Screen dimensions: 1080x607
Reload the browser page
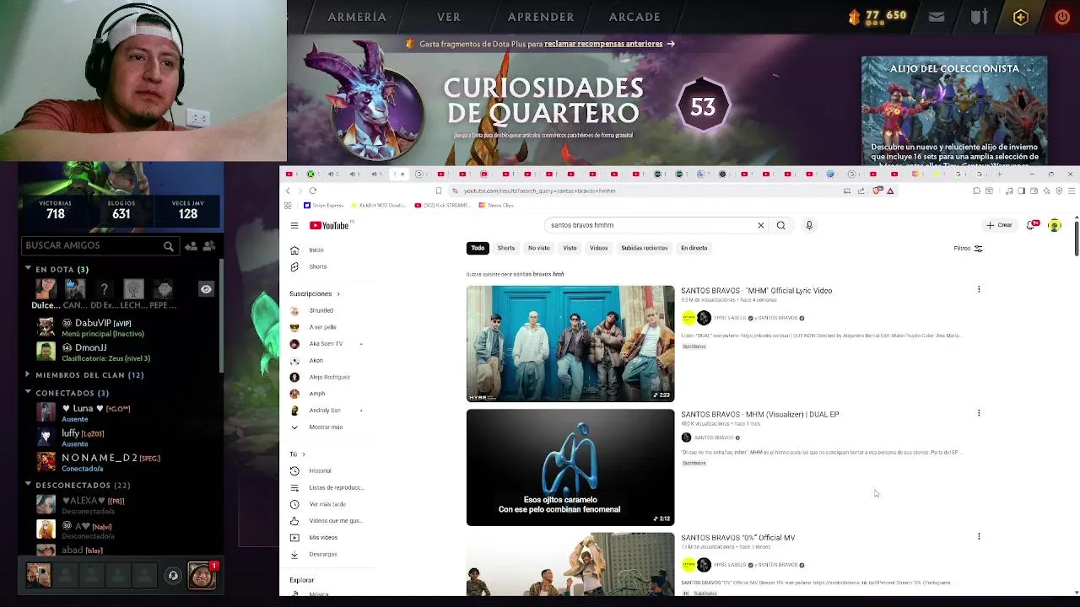click(313, 191)
